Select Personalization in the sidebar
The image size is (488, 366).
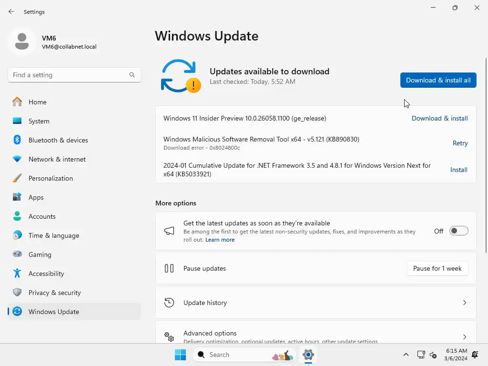[74, 178]
